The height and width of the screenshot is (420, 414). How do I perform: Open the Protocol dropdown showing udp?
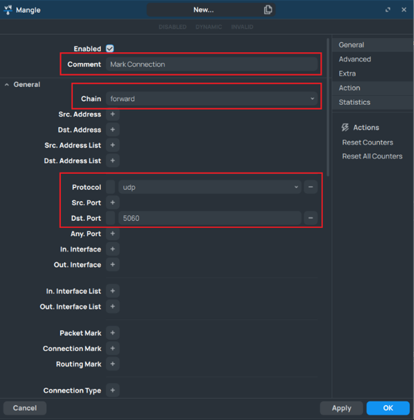click(210, 187)
